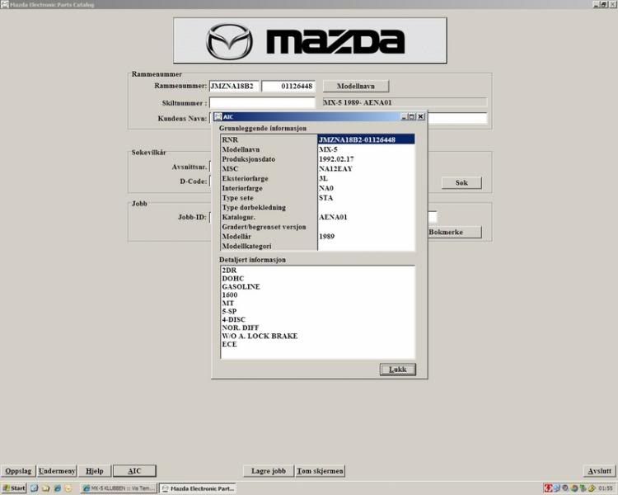Open the Undermeny bottom button
618x495 pixels.
pos(57,471)
